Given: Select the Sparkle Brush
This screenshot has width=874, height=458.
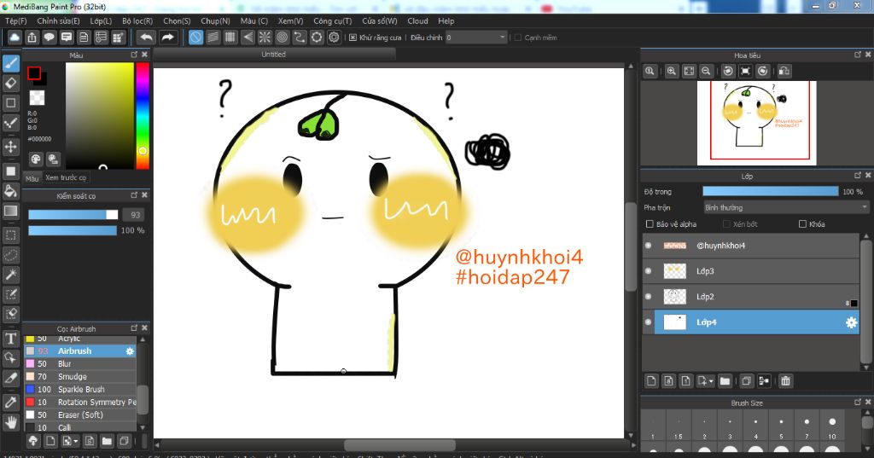Looking at the screenshot, I should 80,390.
